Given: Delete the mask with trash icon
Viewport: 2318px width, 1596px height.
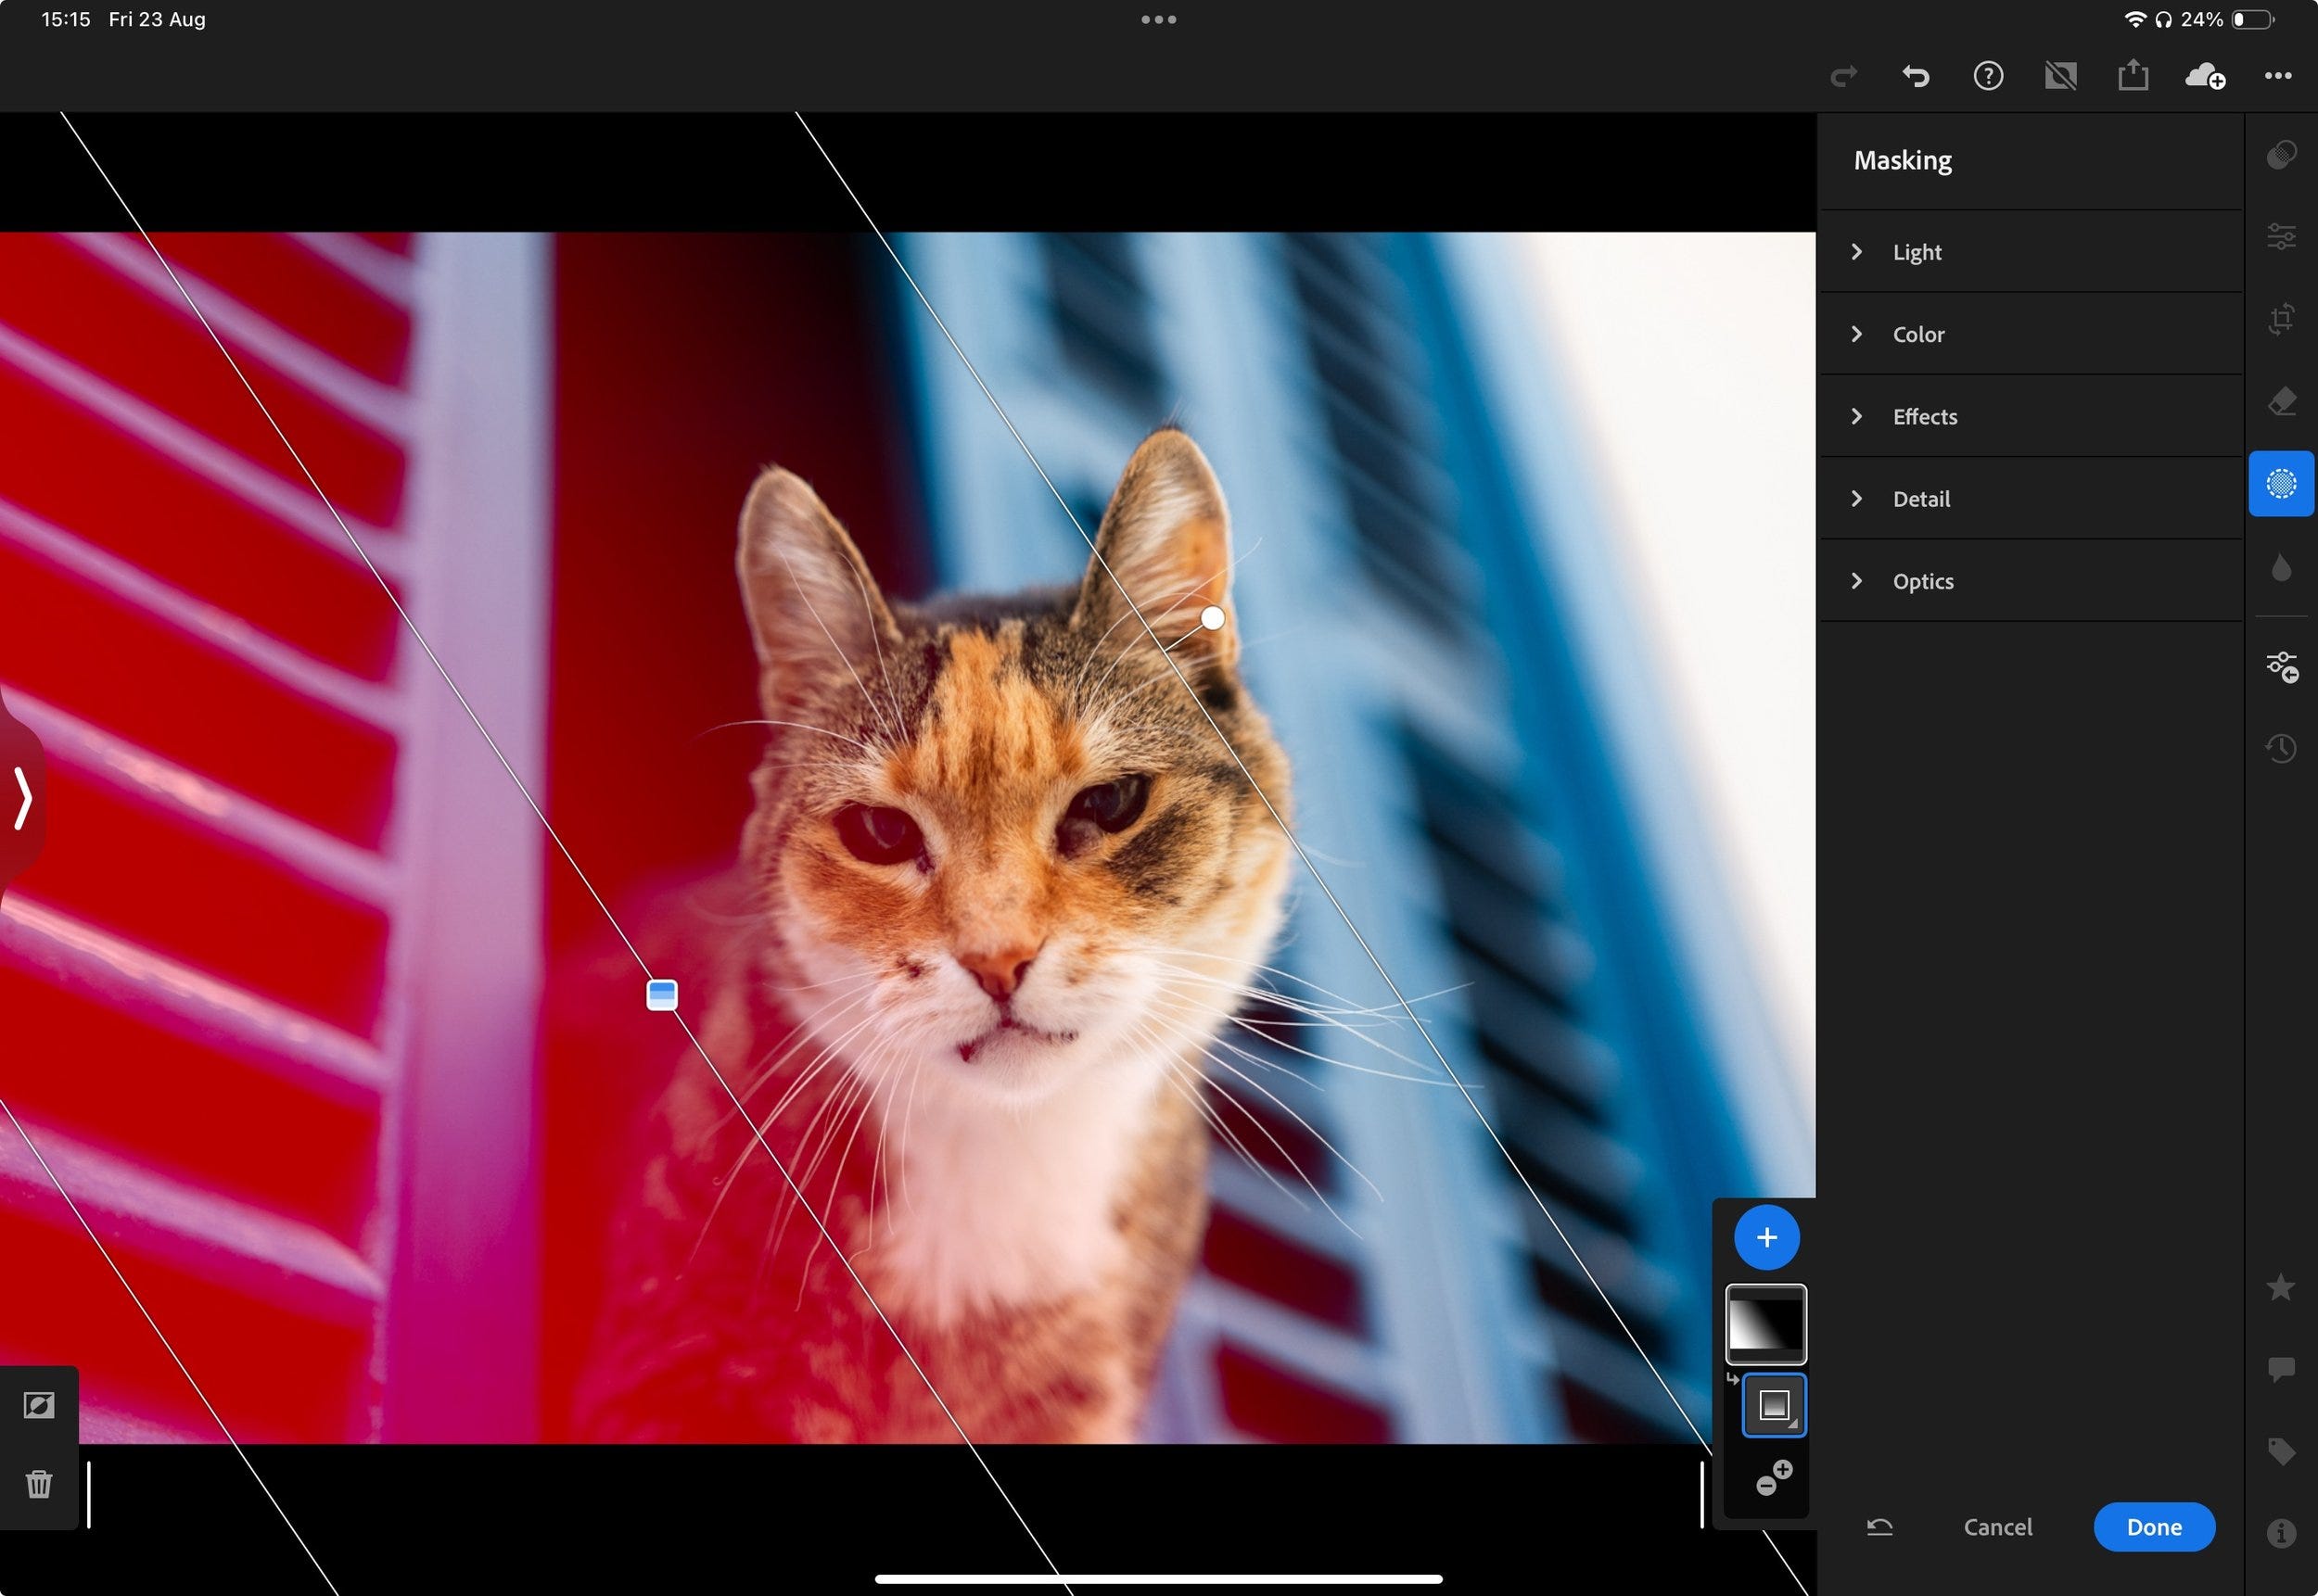Looking at the screenshot, I should tap(39, 1484).
